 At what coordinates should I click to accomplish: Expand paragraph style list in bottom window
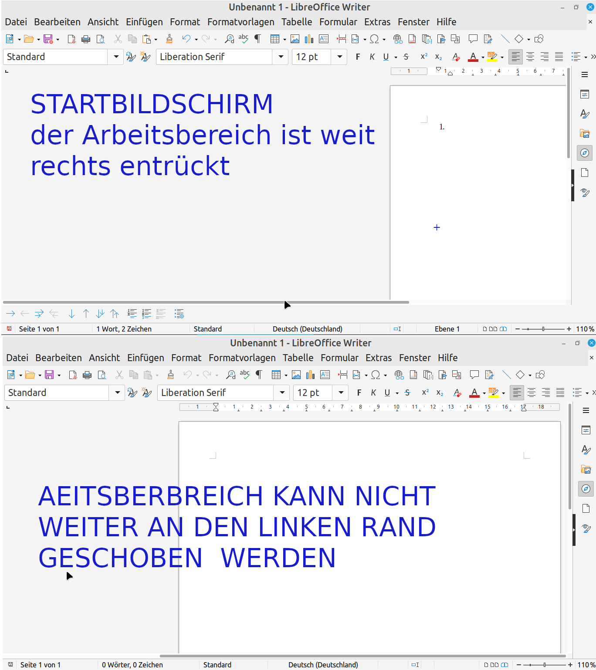[117, 393]
